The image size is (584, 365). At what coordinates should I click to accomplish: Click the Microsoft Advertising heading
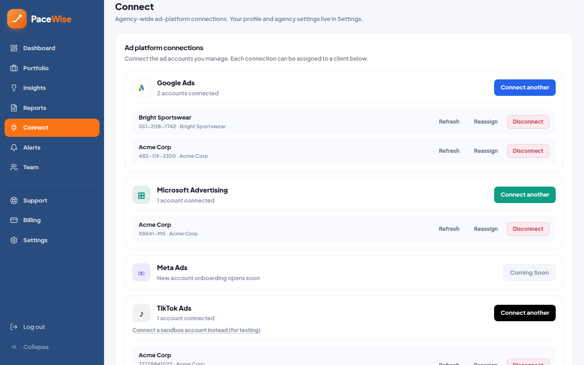click(192, 190)
